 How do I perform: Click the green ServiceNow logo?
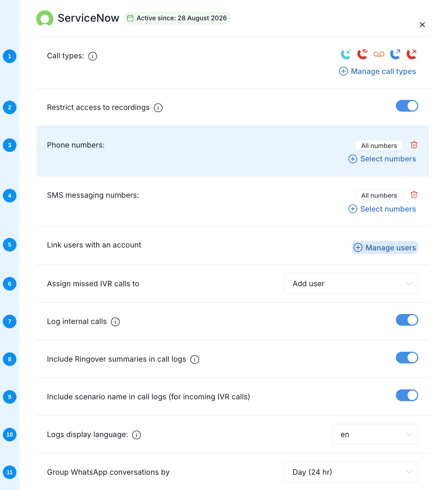coord(45,18)
